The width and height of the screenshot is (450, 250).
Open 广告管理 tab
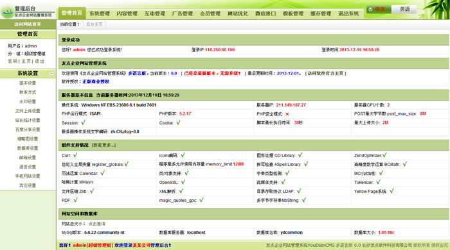coord(182,13)
